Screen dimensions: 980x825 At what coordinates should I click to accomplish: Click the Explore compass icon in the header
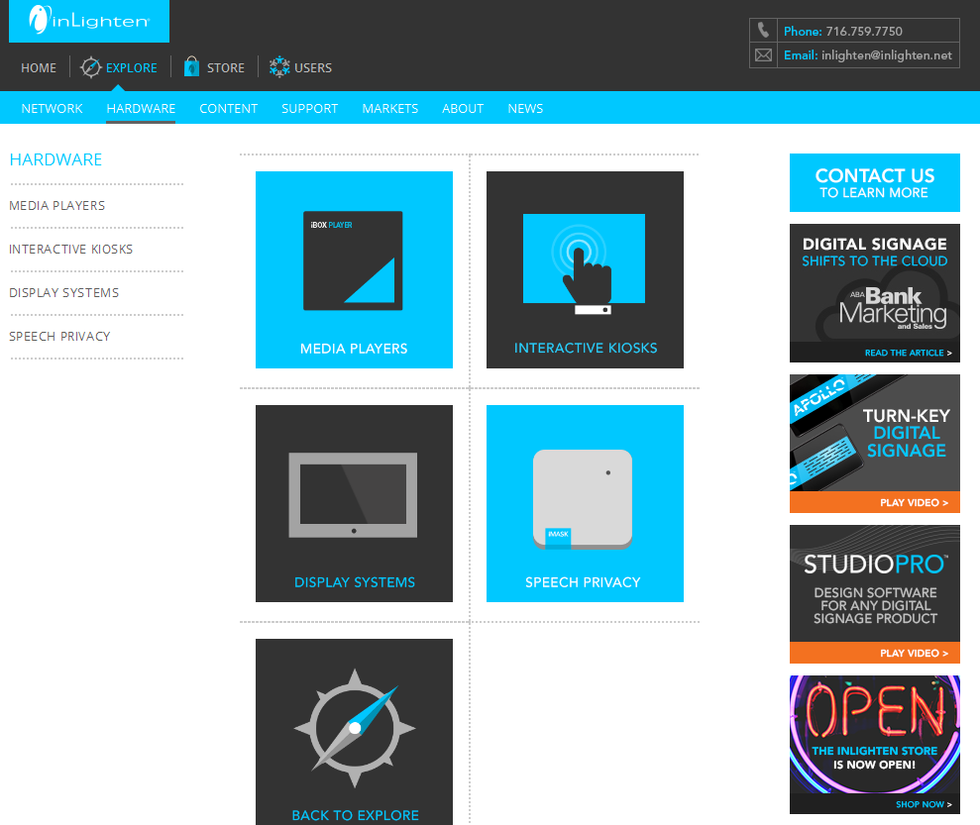(89, 67)
